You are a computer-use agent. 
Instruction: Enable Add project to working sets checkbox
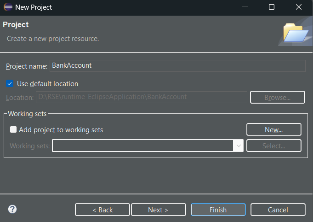tap(13, 129)
